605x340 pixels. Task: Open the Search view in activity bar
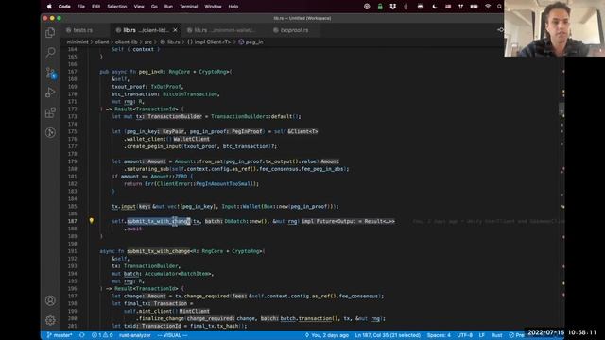[50, 53]
